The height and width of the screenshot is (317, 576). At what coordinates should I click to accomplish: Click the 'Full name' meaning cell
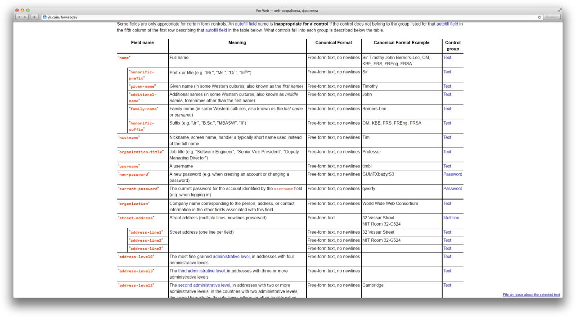point(237,60)
